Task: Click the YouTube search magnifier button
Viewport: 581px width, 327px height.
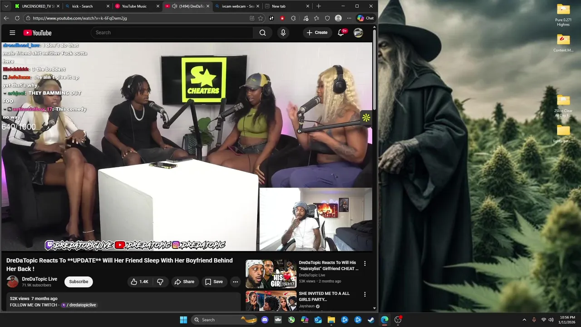Action: click(262, 33)
